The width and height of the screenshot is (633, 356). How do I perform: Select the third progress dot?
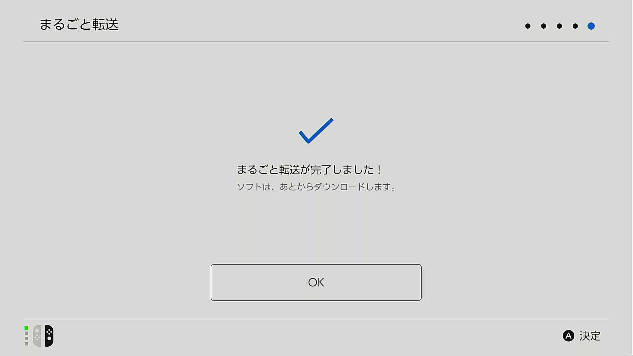coord(559,26)
